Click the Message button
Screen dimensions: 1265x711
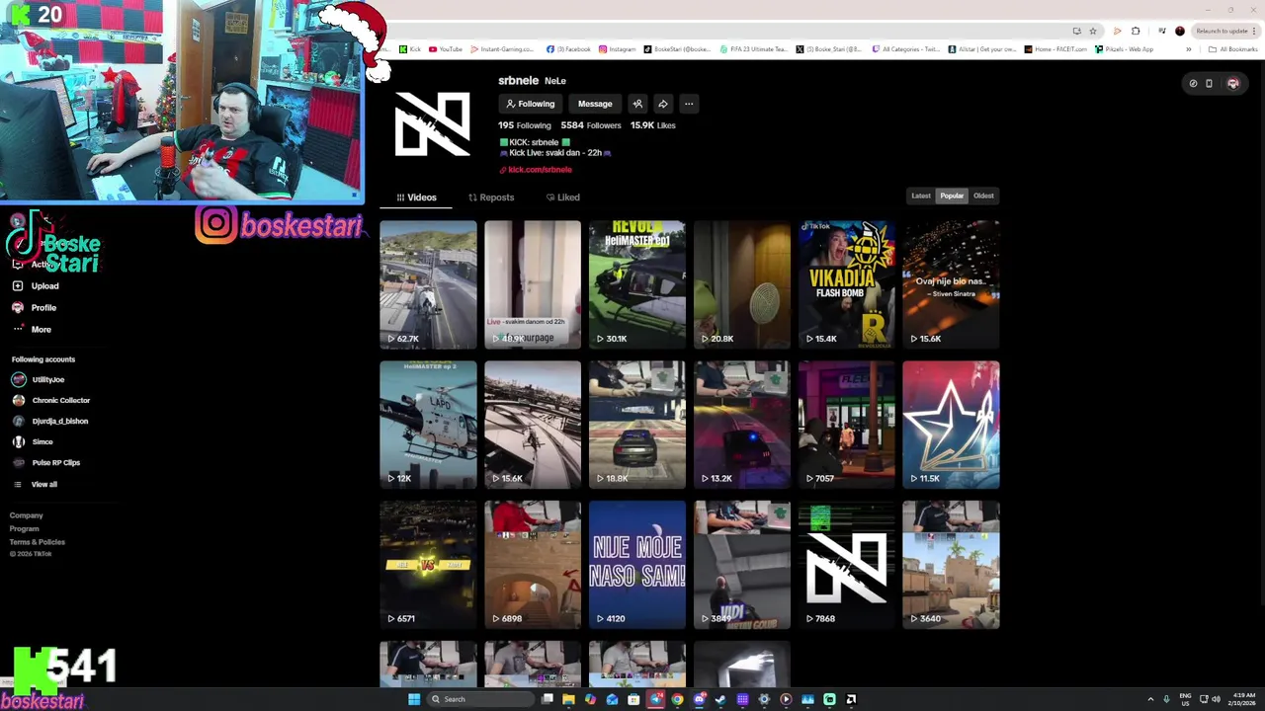tap(595, 104)
